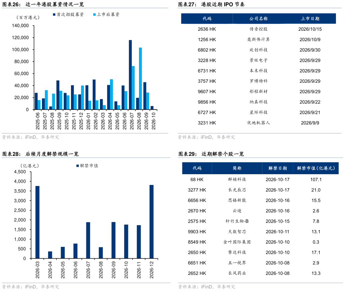345x291 pixels.
Task: Select the stock code 9903 HK
Action: point(197,232)
